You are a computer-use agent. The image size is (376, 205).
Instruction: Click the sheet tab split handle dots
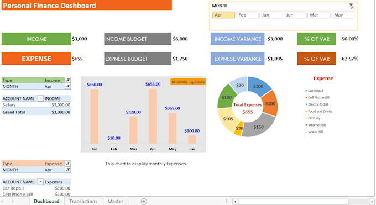coord(226,202)
